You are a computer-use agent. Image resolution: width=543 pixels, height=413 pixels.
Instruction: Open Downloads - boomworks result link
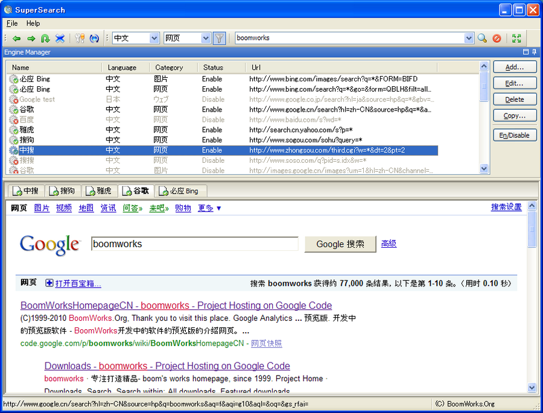coord(167,366)
